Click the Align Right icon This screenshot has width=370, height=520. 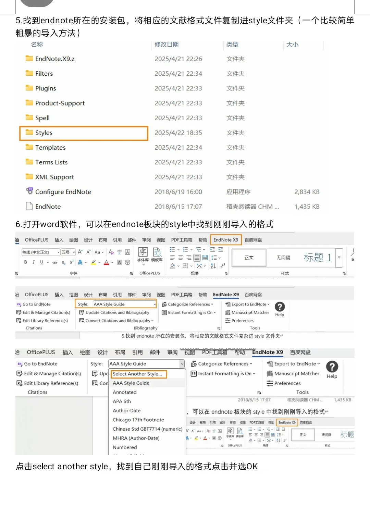(x=189, y=258)
